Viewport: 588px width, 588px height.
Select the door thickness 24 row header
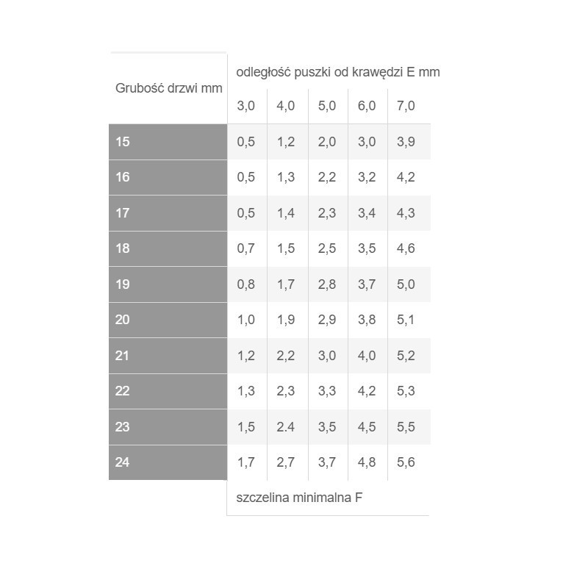coord(168,462)
